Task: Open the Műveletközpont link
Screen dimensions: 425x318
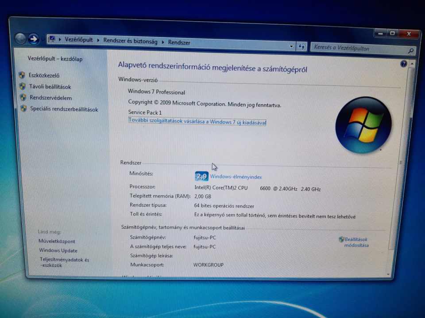Action: [57, 241]
